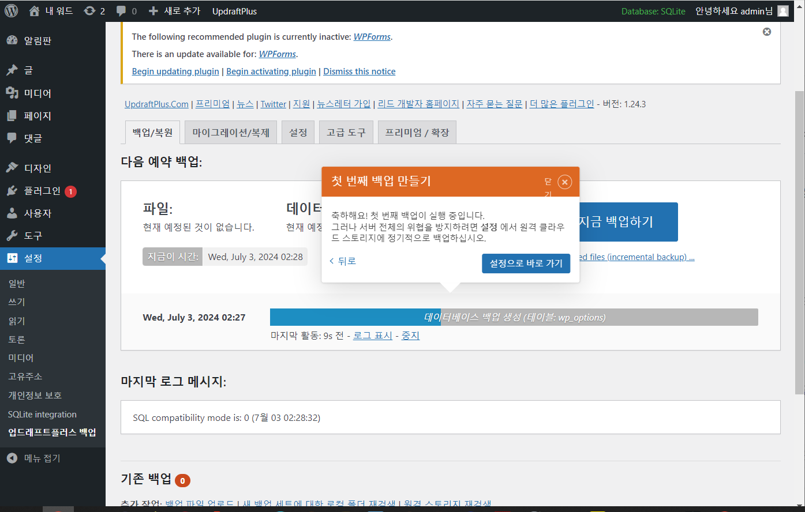
Task: Select the "읽기" settings submenu
Action: click(17, 321)
